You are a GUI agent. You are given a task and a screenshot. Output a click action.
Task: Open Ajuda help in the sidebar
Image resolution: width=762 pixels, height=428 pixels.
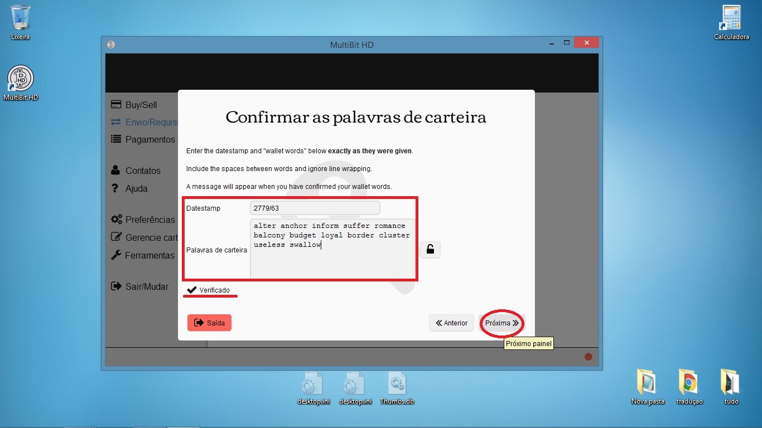pos(136,188)
